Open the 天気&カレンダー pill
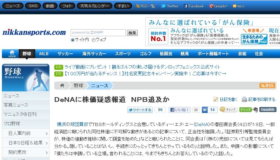 click(95, 6)
